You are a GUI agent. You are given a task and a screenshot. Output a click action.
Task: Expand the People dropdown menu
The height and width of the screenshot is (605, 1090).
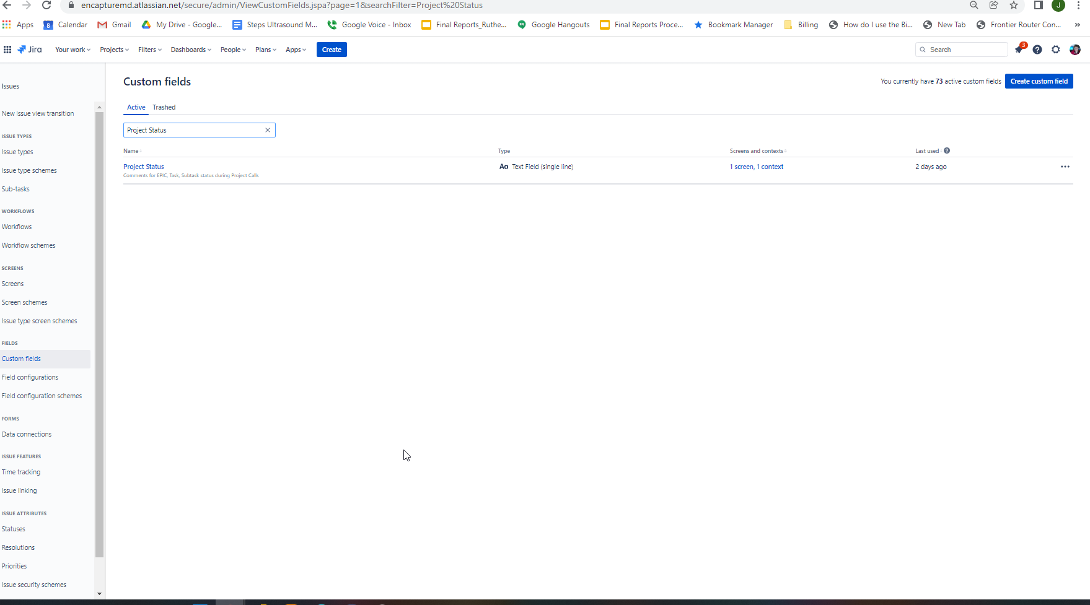click(233, 50)
